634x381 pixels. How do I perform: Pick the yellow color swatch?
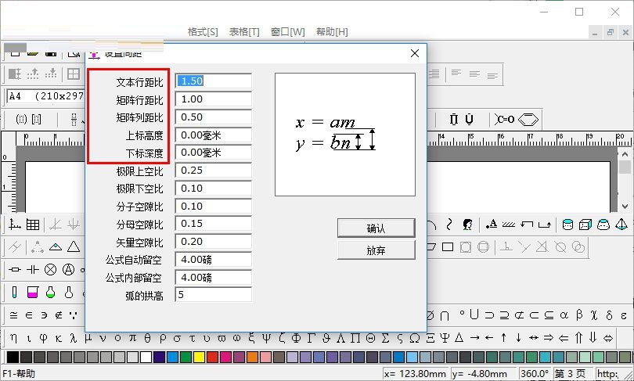point(199,358)
